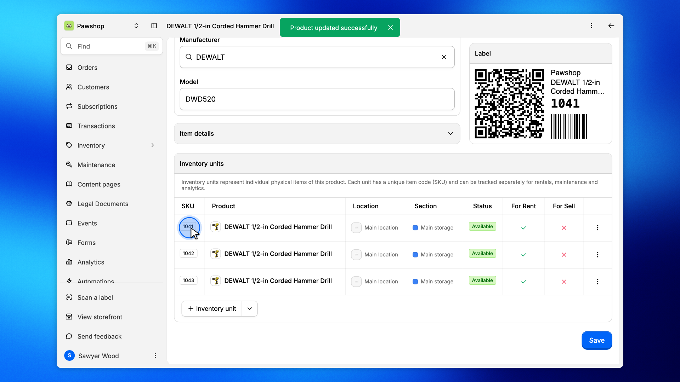Image resolution: width=680 pixels, height=382 pixels.
Task: Open the three-dot menu in the header
Action: tap(591, 26)
